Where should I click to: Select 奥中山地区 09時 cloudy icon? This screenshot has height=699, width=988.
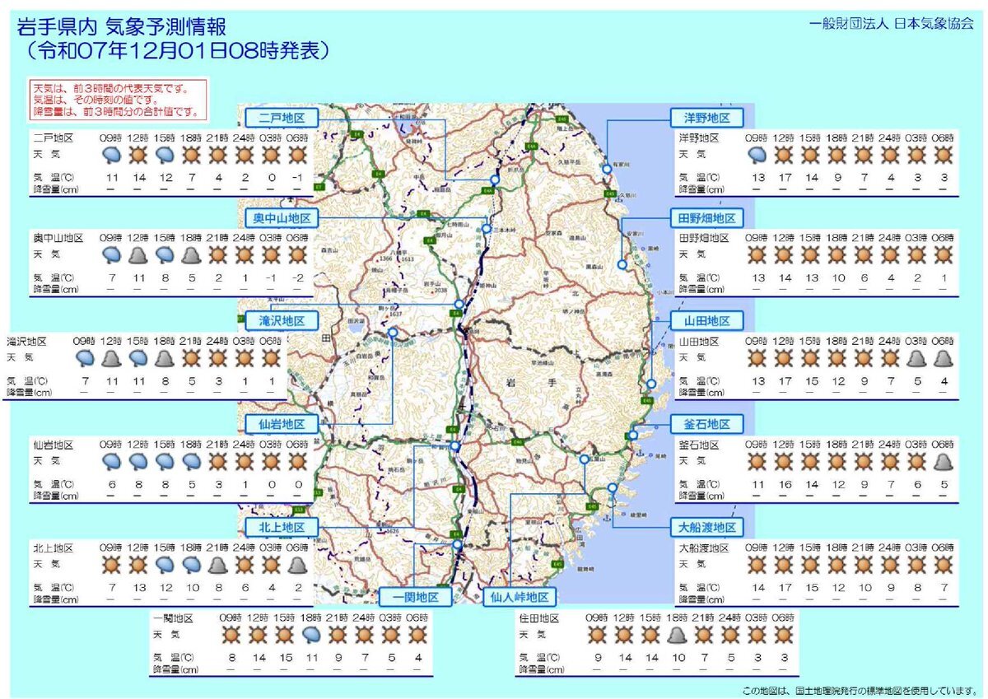click(112, 255)
